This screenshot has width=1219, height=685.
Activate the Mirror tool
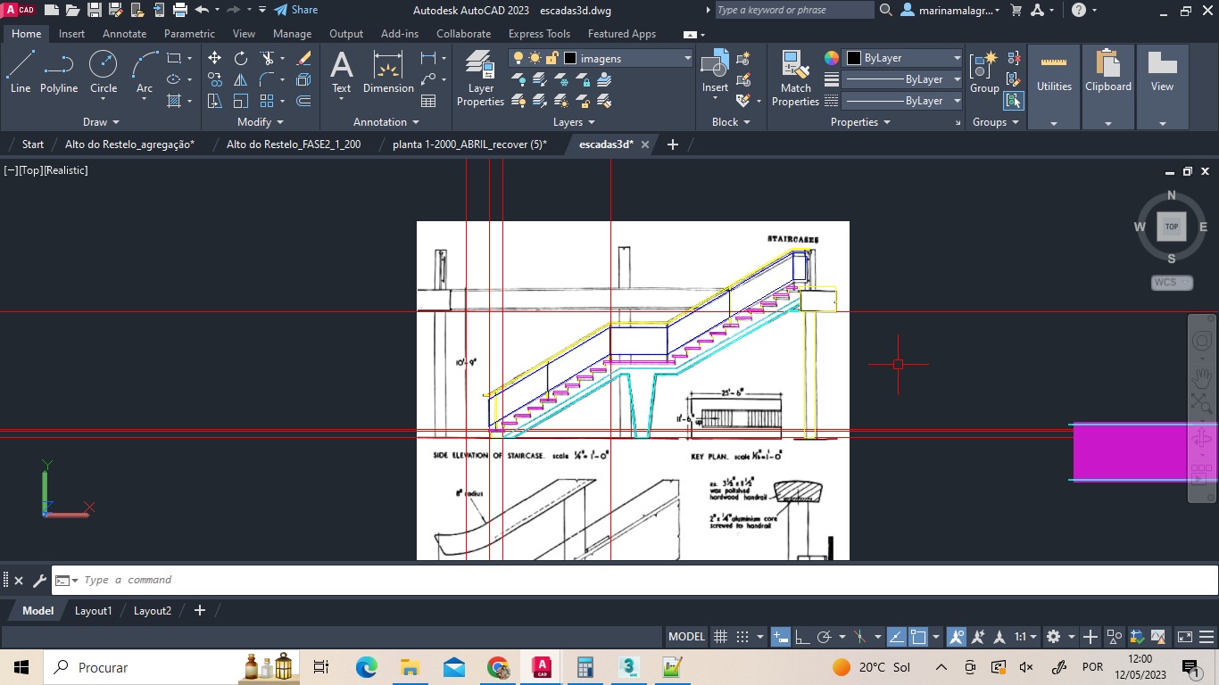pos(241,79)
